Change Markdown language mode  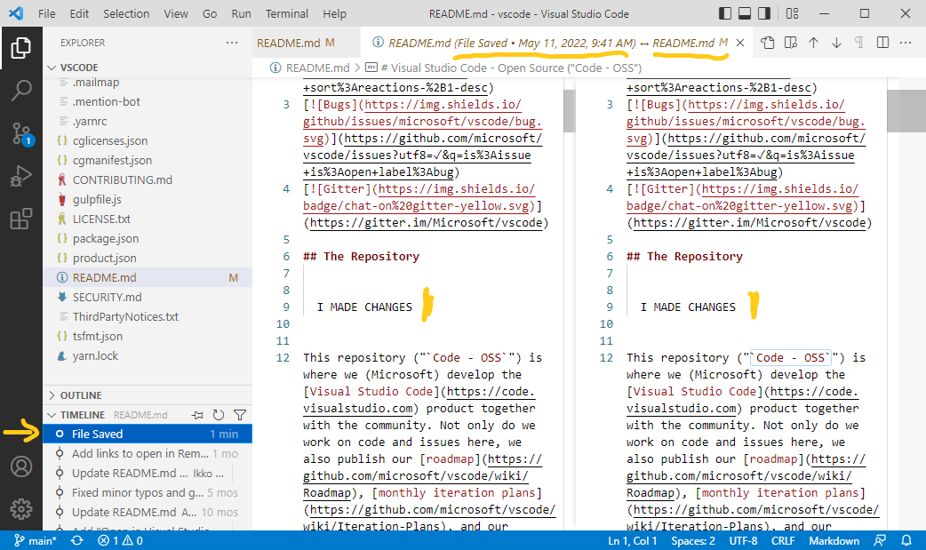[x=834, y=540]
